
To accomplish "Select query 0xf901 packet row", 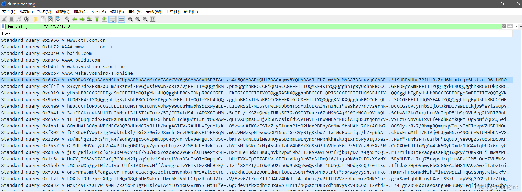I will coord(256,172).
